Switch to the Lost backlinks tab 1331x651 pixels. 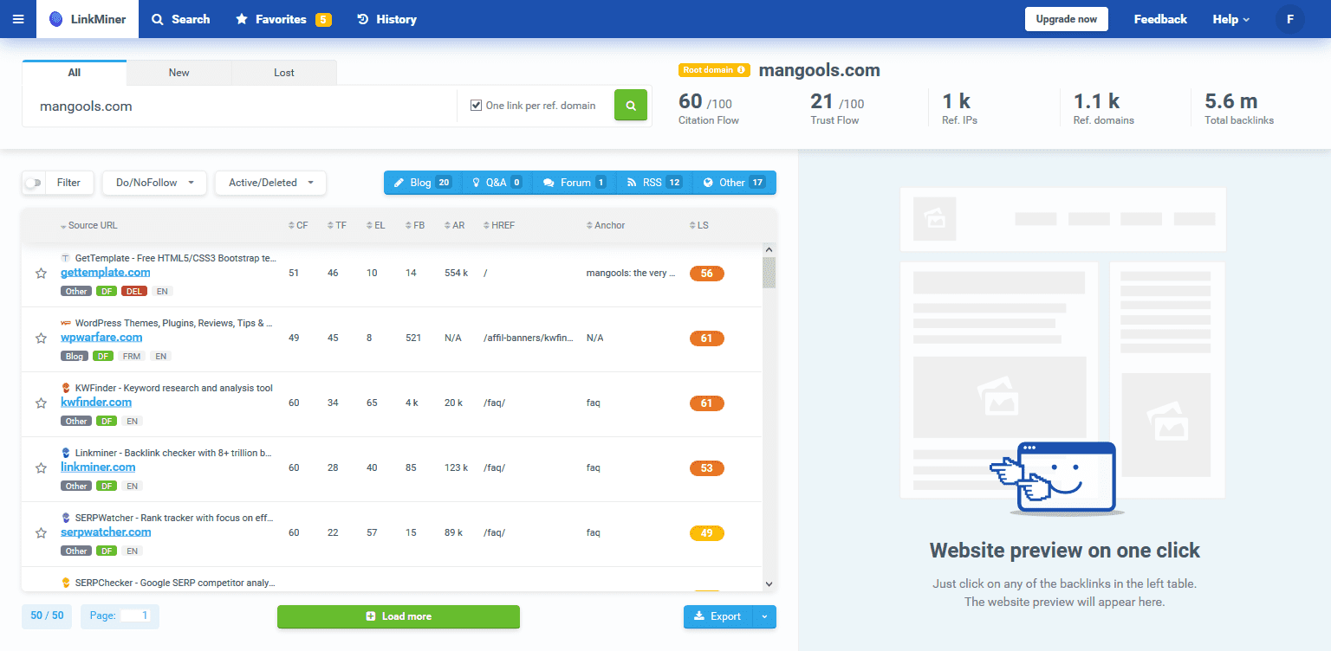pyautogui.click(x=283, y=73)
